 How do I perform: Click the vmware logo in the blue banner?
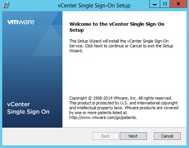(x=21, y=22)
